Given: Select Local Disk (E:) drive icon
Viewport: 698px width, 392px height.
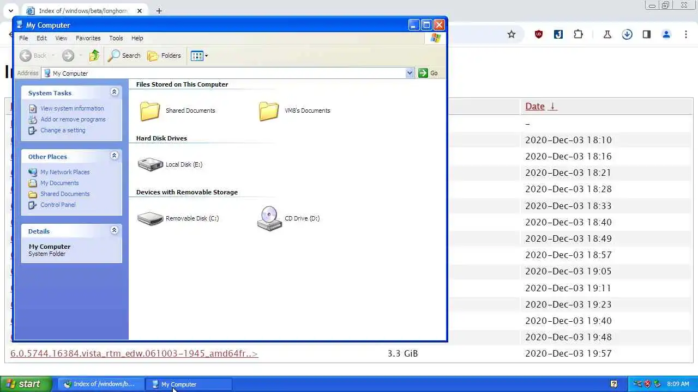Looking at the screenshot, I should coord(151,164).
